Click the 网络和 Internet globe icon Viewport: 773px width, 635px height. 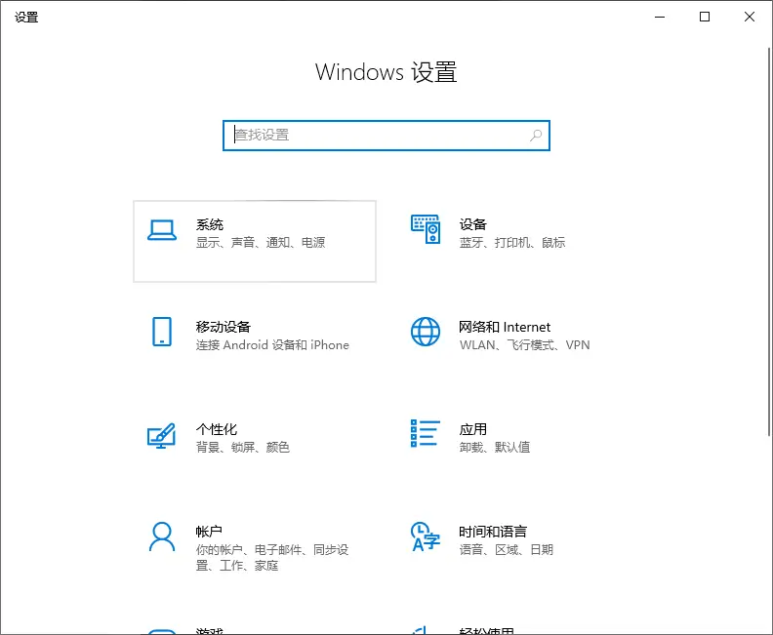pos(426,332)
